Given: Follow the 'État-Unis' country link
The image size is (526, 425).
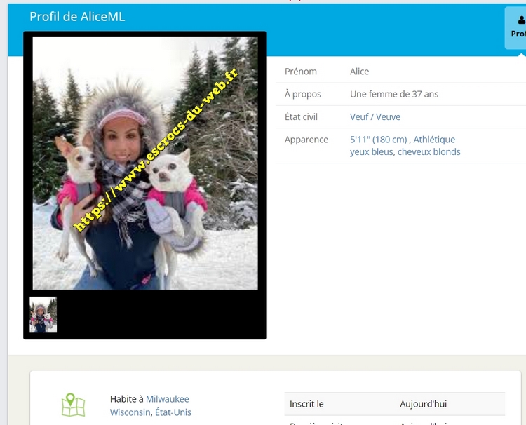Looking at the screenshot, I should pos(173,412).
